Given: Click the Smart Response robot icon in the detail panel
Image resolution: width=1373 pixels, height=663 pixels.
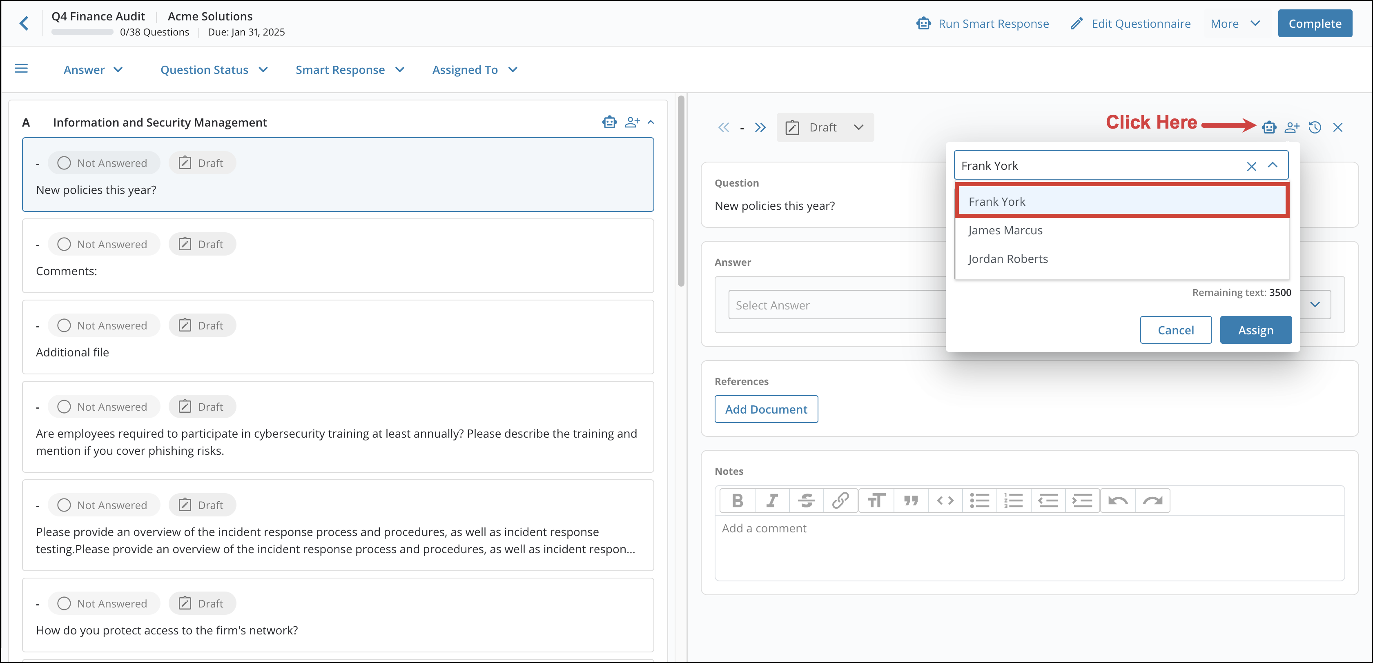Looking at the screenshot, I should tap(1269, 127).
